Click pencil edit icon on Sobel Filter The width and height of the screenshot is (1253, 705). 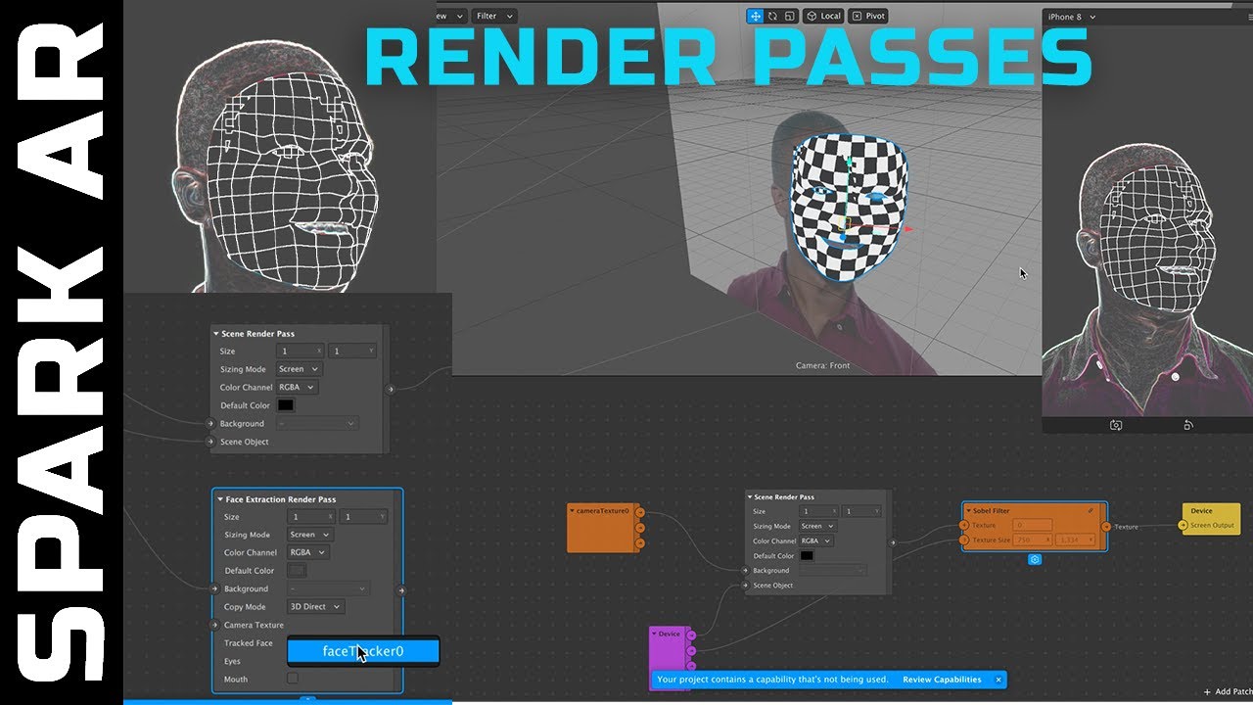click(x=1091, y=510)
